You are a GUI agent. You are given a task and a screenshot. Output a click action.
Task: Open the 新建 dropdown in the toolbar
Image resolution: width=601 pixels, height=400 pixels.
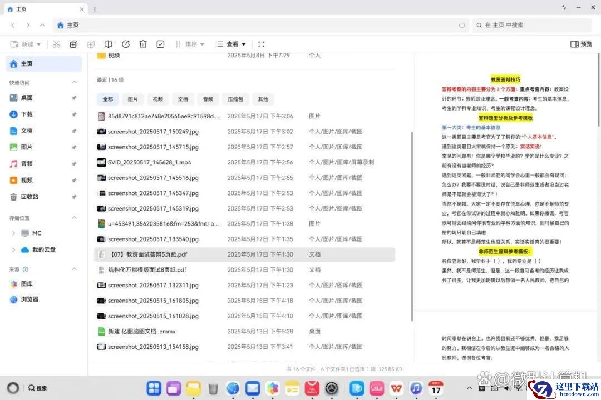[26, 44]
